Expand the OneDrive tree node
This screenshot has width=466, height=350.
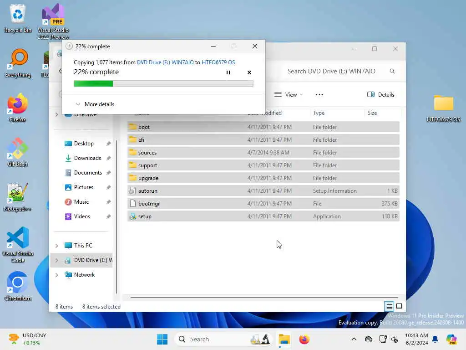(x=56, y=114)
